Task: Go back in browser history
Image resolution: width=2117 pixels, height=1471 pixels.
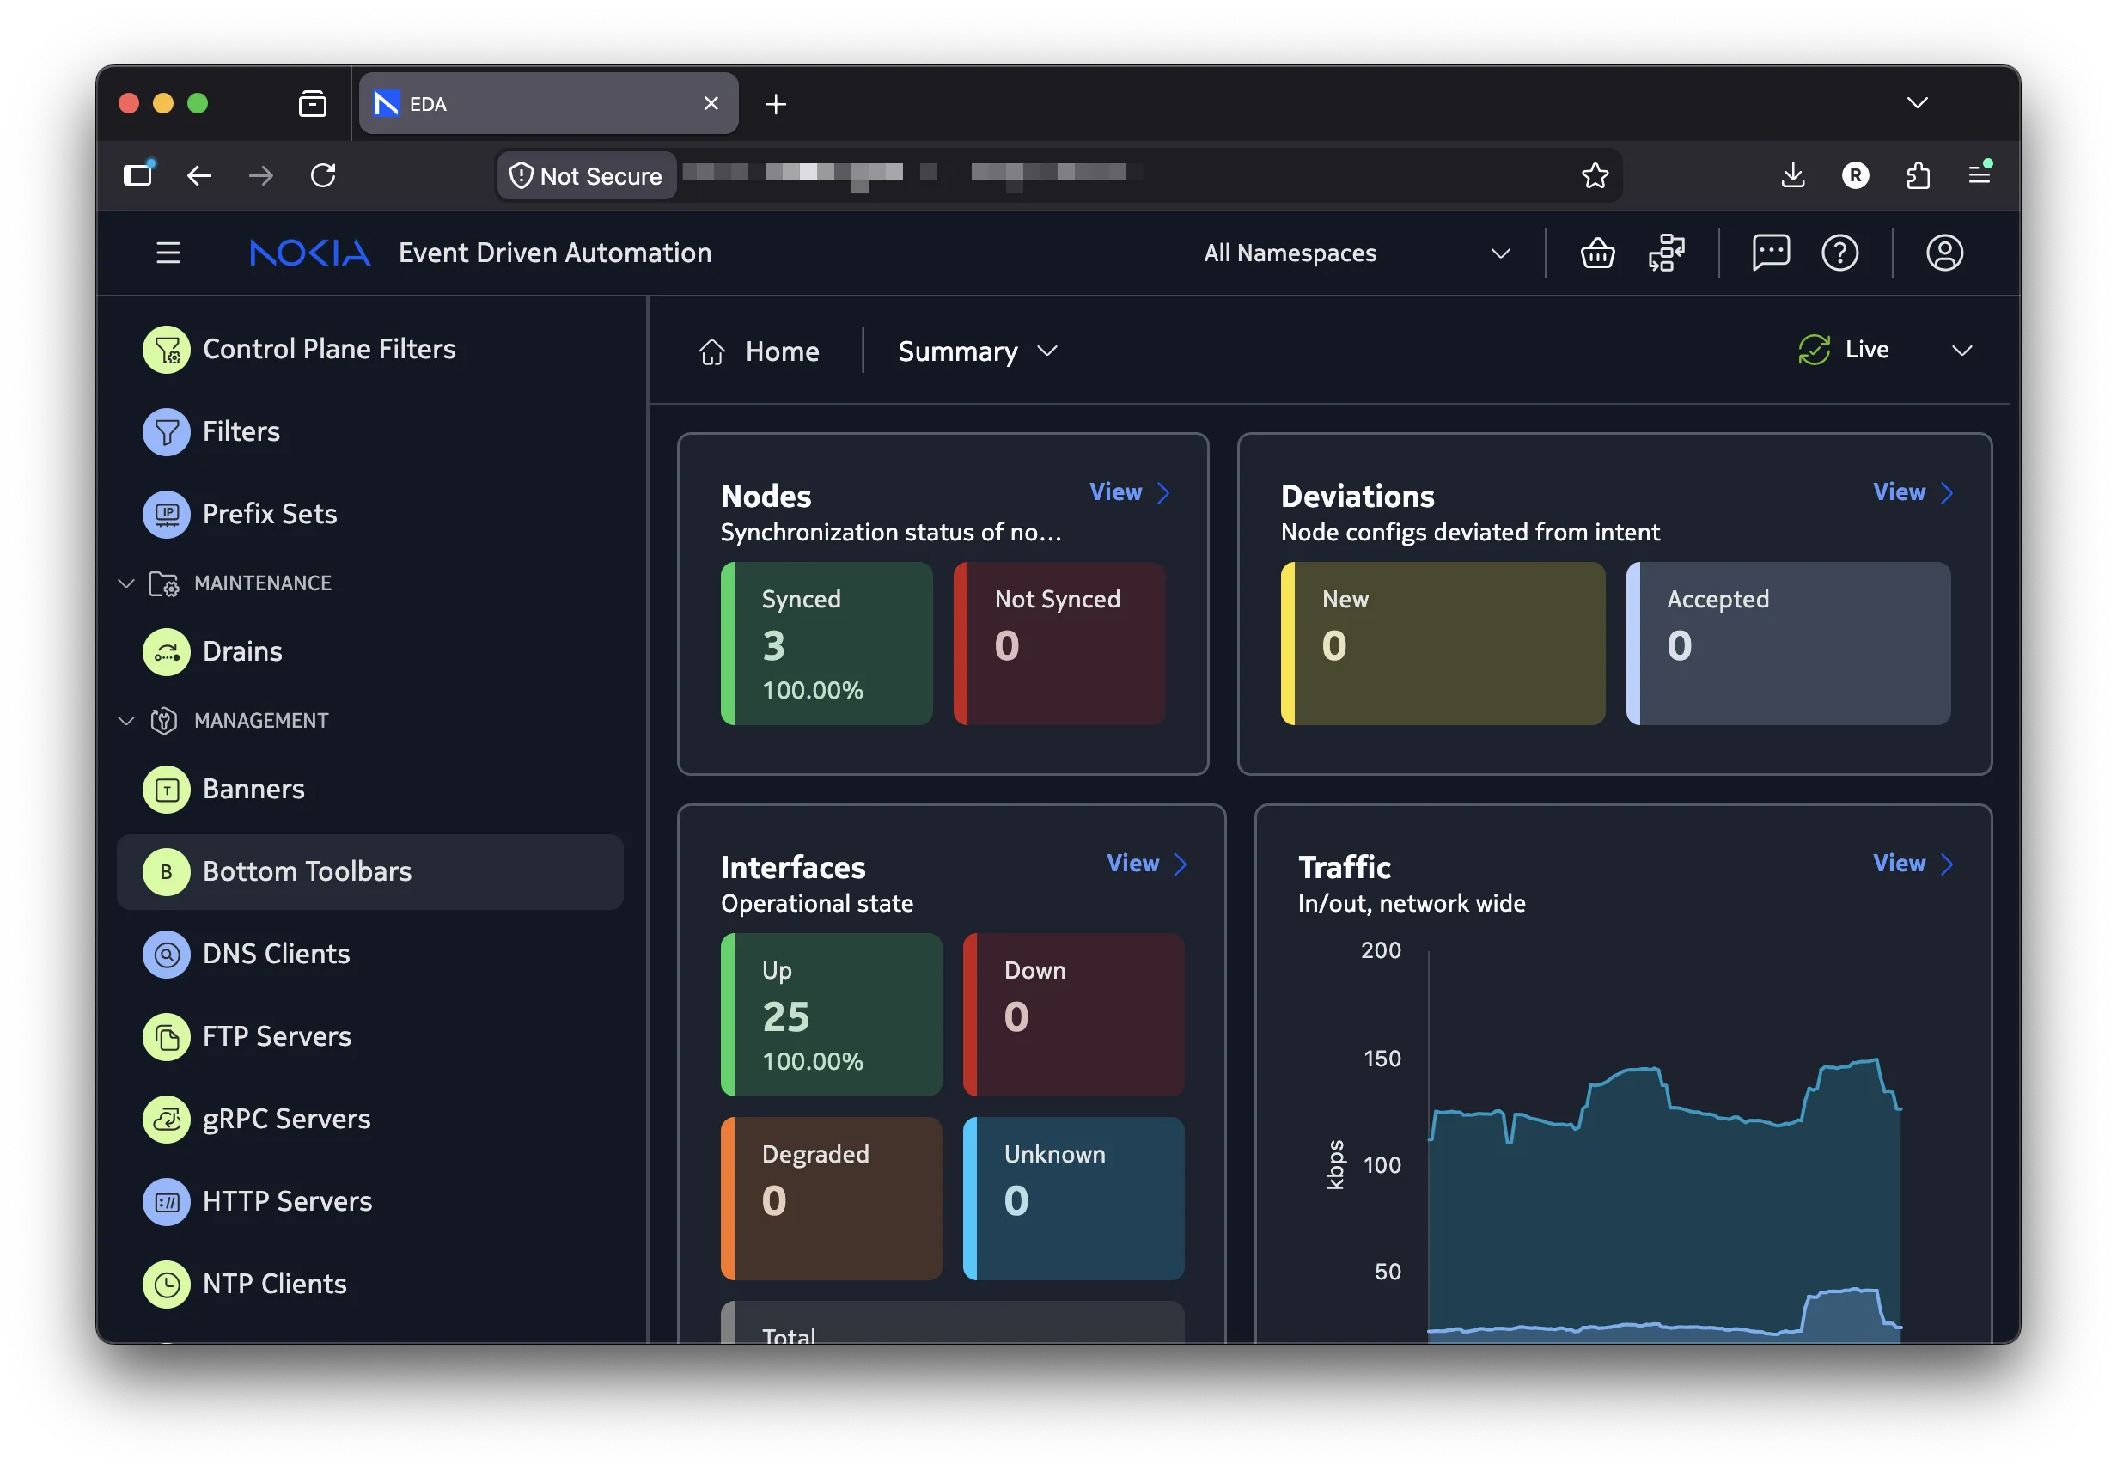Action: tap(199, 175)
